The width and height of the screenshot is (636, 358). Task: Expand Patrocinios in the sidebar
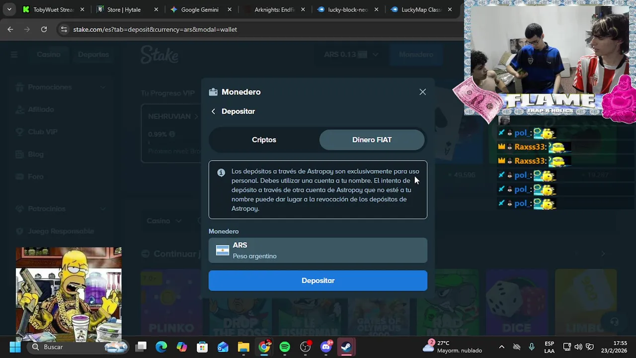61,209
